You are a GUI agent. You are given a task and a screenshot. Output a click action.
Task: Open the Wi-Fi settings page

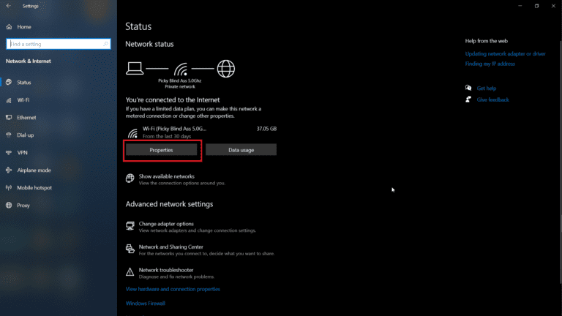click(x=23, y=100)
